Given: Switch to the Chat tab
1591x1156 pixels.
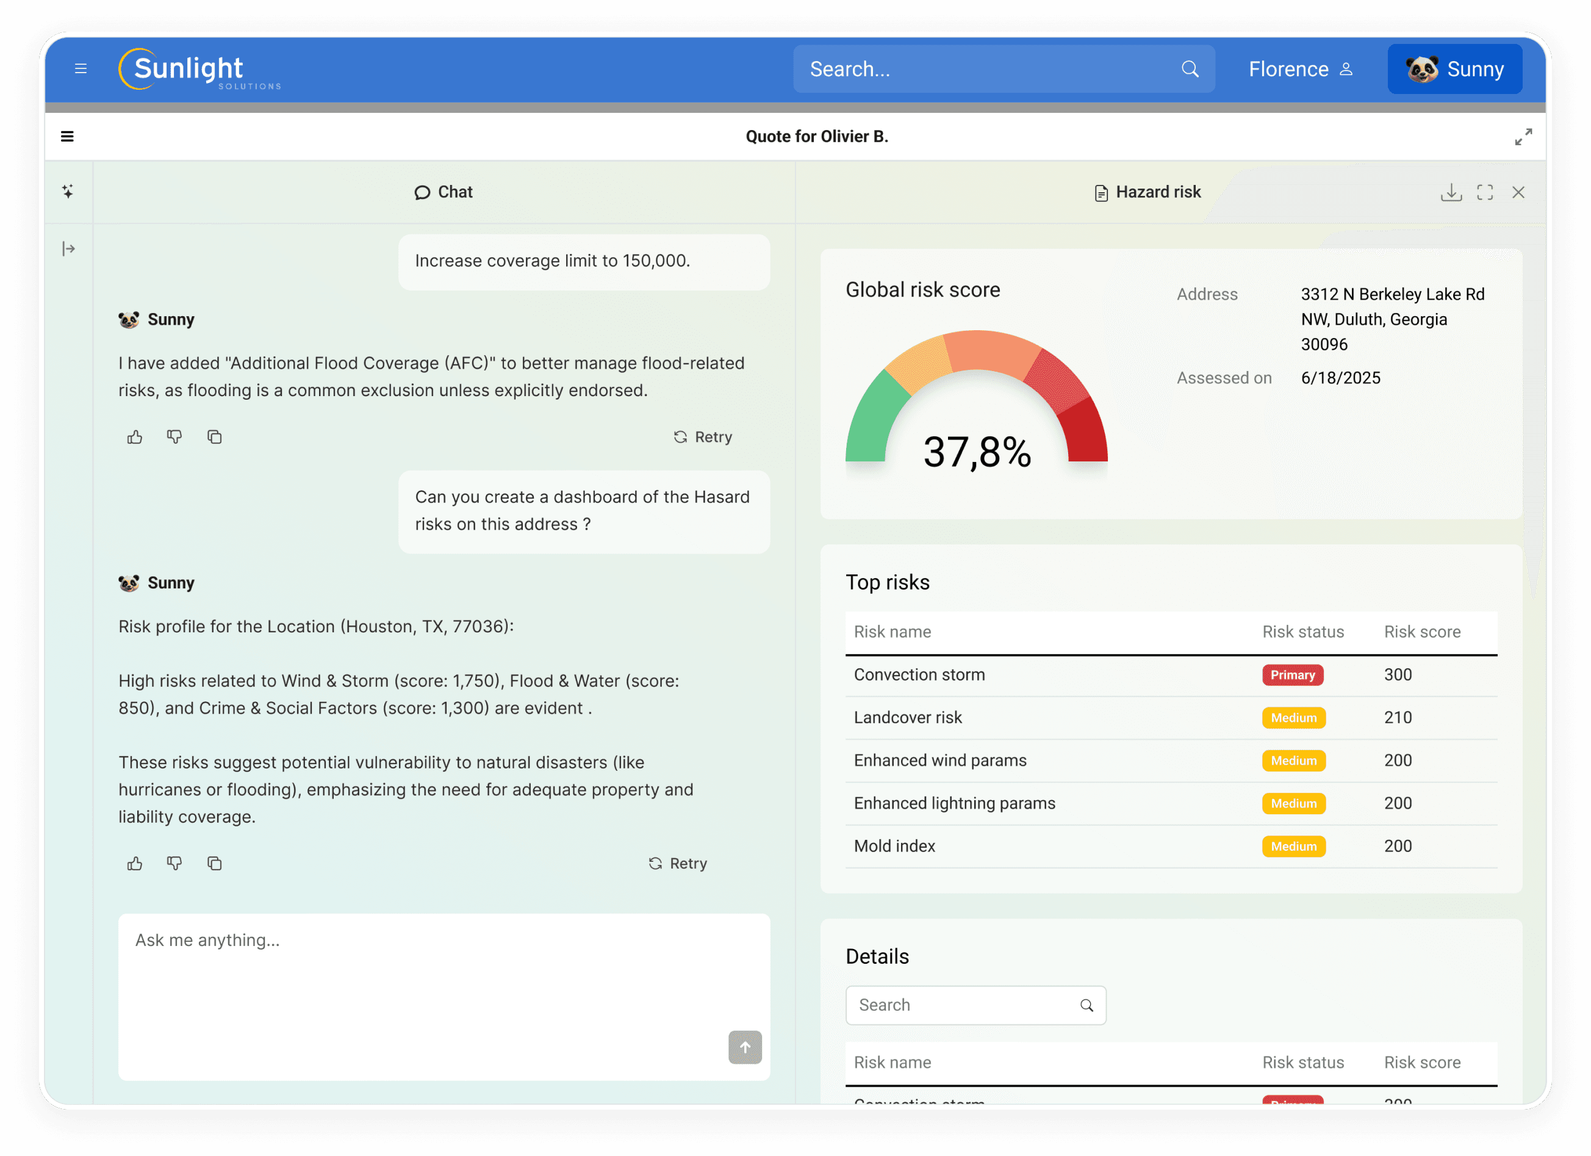Looking at the screenshot, I should pos(444,192).
